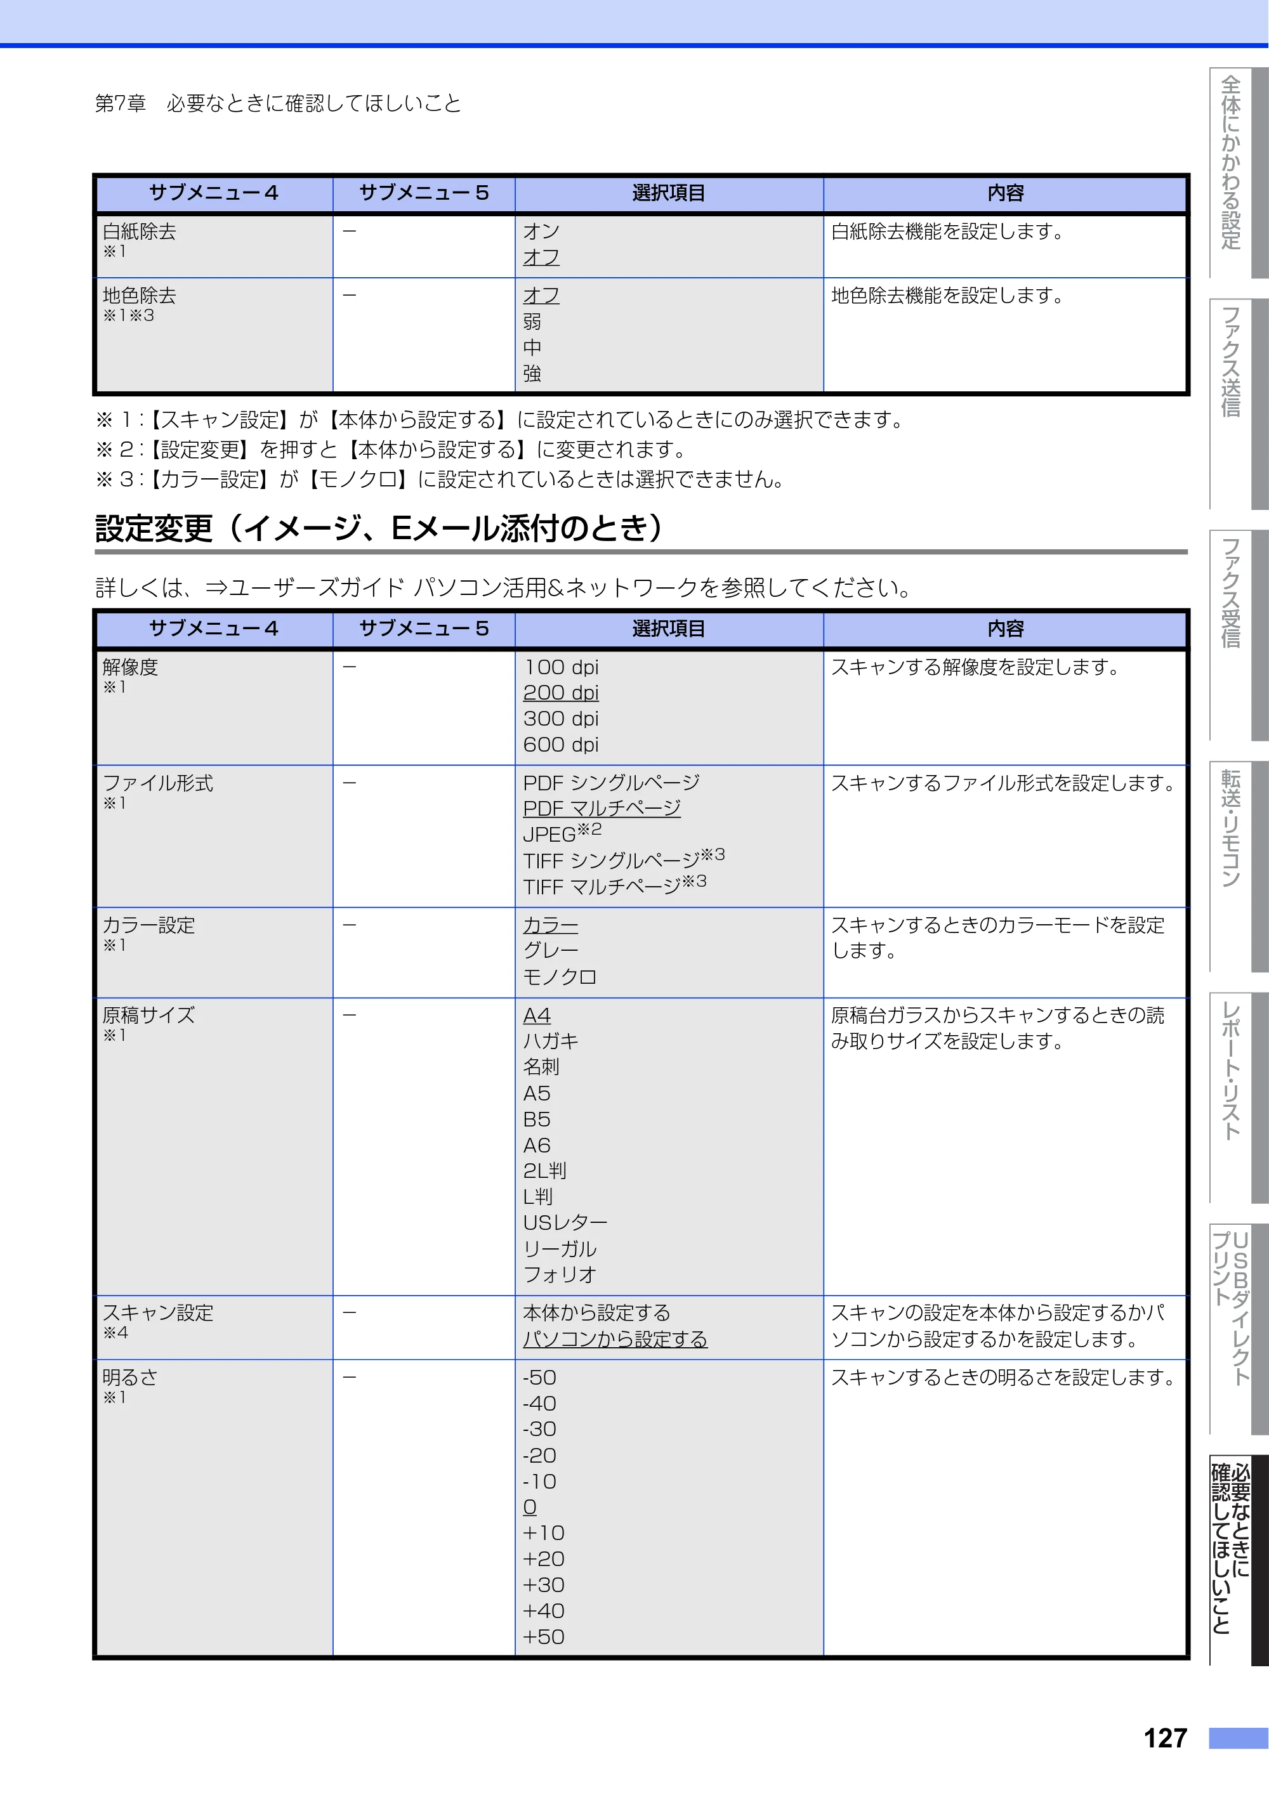Viewport: 1269px width, 1795px height.
Task: Click the 明るさ row label
Action: (x=130, y=1378)
